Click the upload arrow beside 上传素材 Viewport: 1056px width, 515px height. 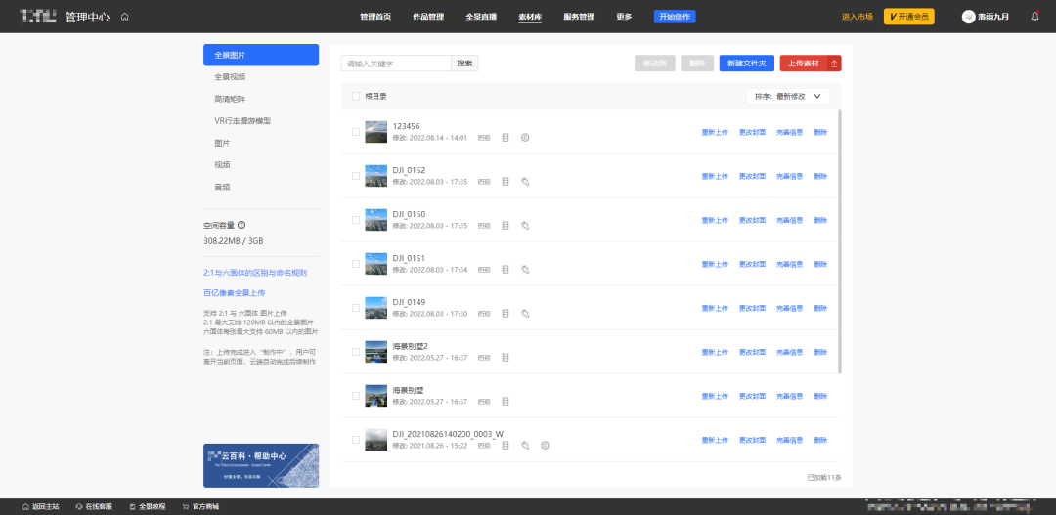[834, 64]
